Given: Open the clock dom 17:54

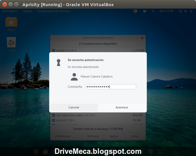Looking at the screenshot, I should click(x=166, y=11).
